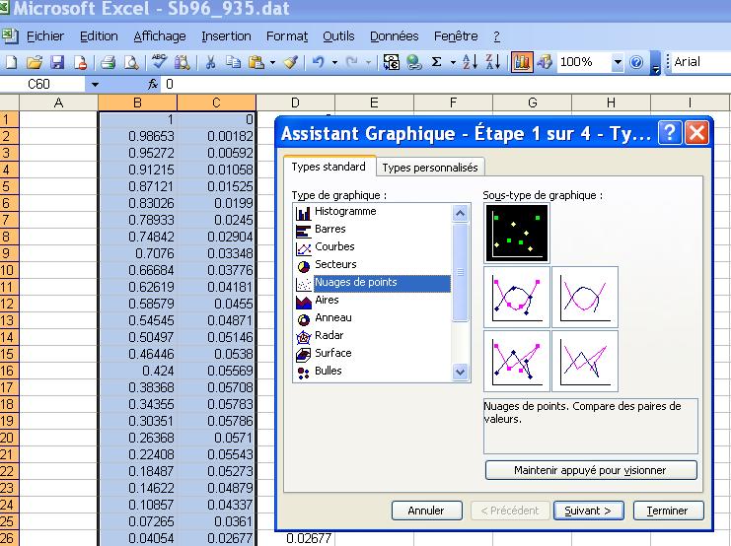This screenshot has width=731, height=546.
Task: Open the AutoSum functions dropdown arrow
Action: coord(452,62)
